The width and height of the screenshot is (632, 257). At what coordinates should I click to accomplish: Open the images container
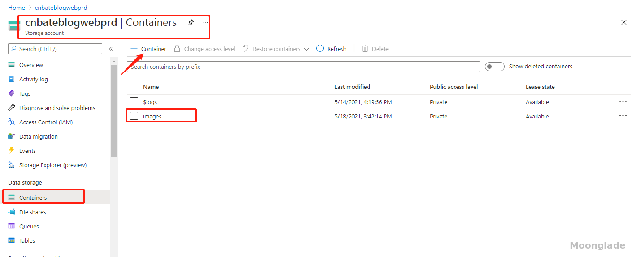[x=152, y=116]
